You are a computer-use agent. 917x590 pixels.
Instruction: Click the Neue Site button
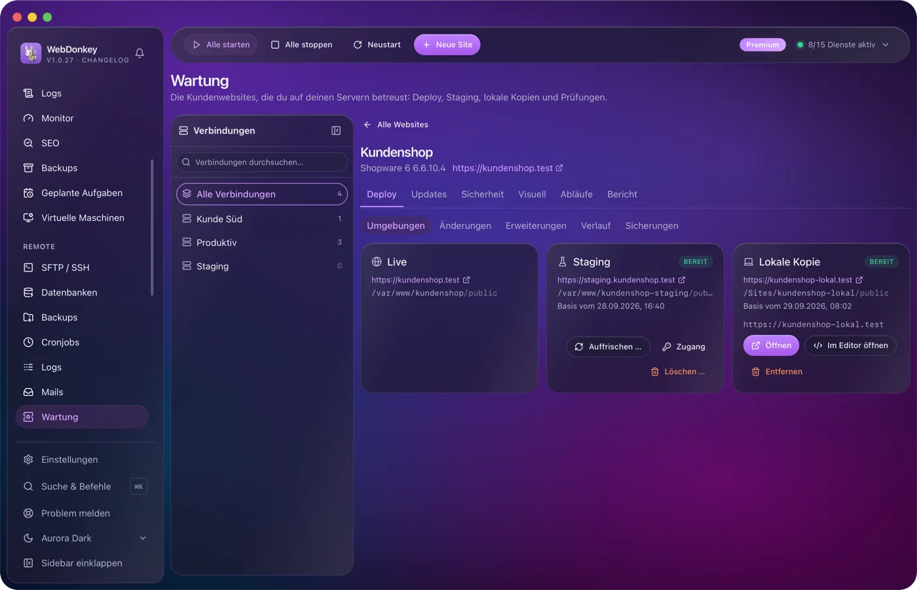coord(447,45)
